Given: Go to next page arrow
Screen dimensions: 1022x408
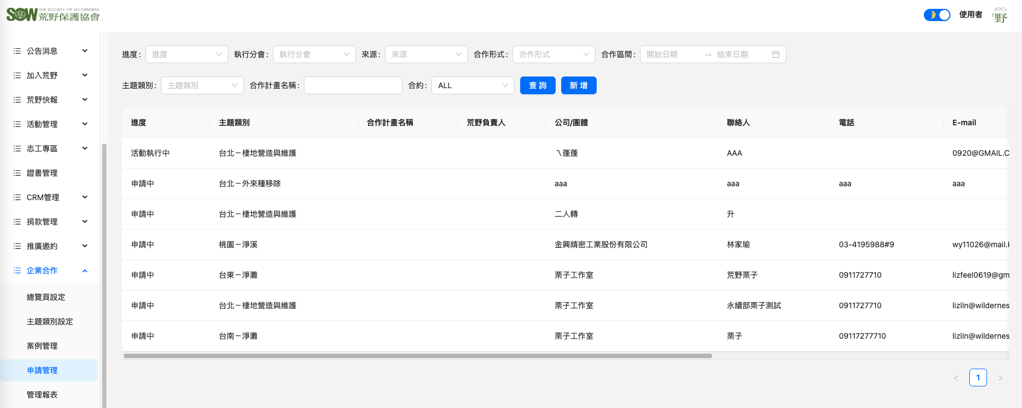Looking at the screenshot, I should (x=1000, y=378).
